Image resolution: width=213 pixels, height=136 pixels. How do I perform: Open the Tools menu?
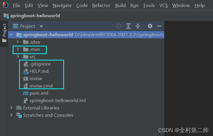coord(149,6)
